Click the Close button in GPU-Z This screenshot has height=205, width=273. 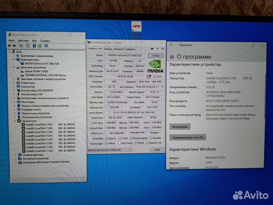tap(157, 150)
